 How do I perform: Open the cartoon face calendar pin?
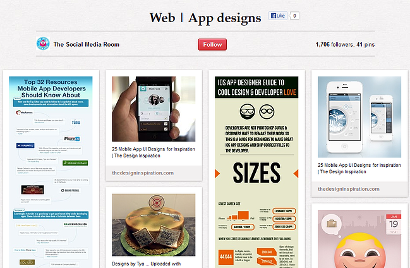pyautogui.click(x=359, y=239)
